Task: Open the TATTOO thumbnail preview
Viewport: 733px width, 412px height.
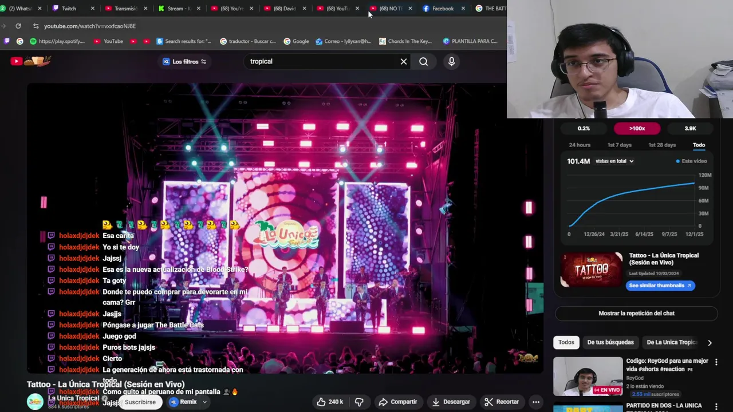Action: pos(592,270)
